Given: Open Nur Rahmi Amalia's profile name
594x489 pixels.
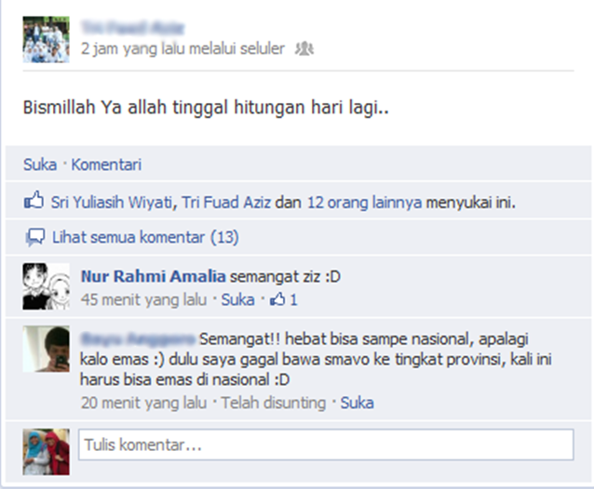Looking at the screenshot, I should click(x=154, y=276).
